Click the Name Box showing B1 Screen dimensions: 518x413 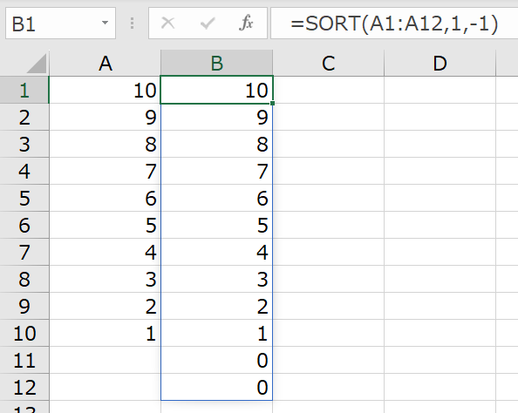click(60, 24)
